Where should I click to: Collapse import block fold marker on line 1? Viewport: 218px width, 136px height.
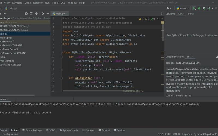[x=62, y=18]
